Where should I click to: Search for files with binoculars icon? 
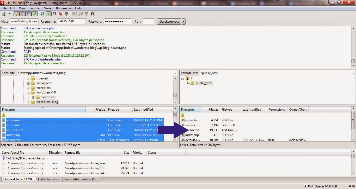click(x=93, y=14)
